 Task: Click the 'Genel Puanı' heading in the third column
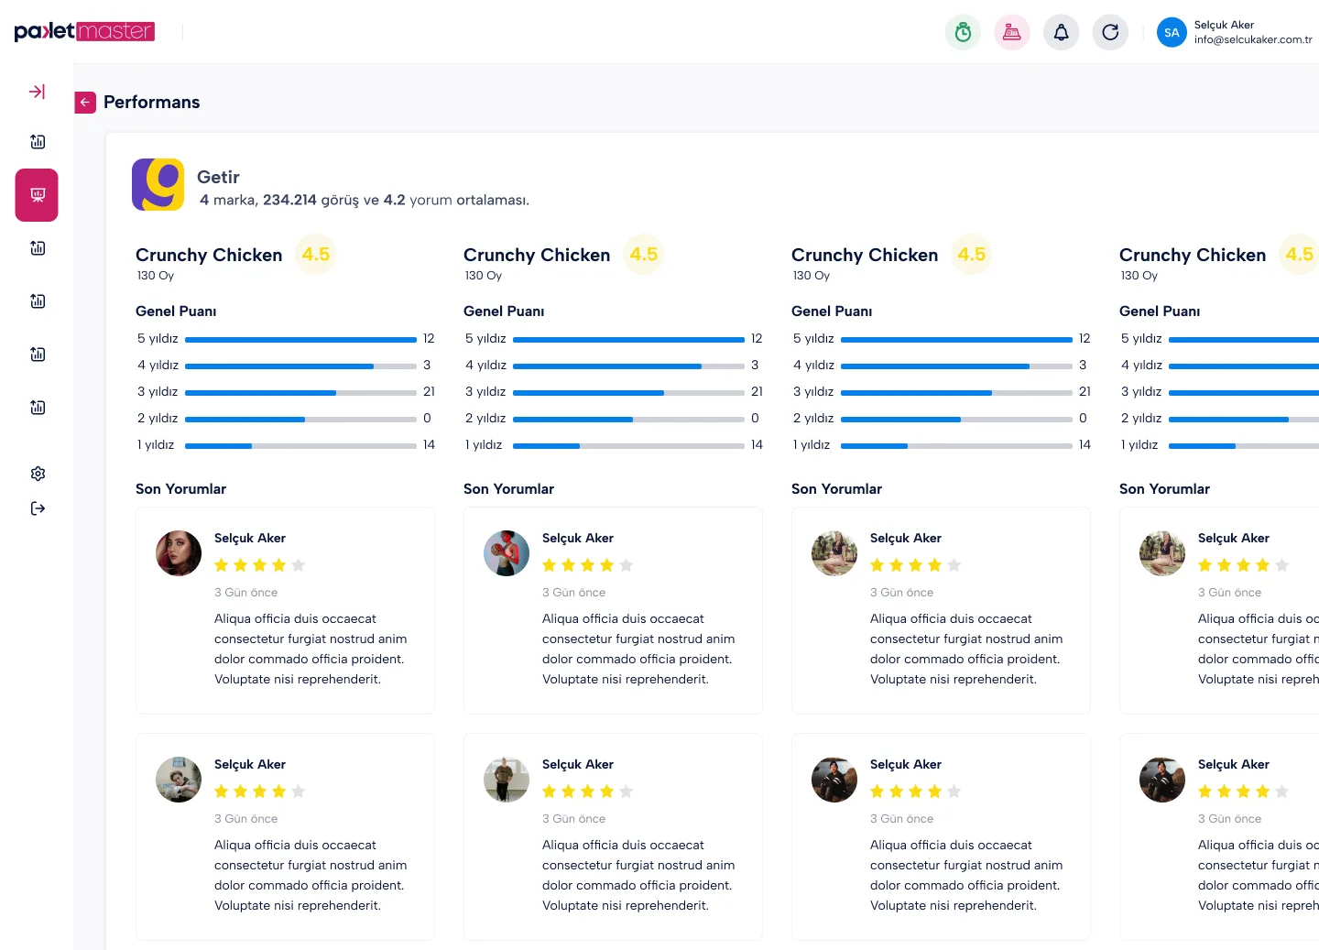point(832,311)
